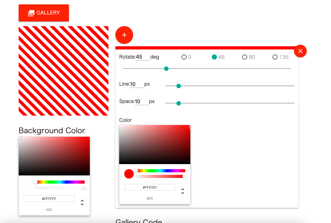
Task: Add a new stripe layer with plus button
Action: pos(124,35)
